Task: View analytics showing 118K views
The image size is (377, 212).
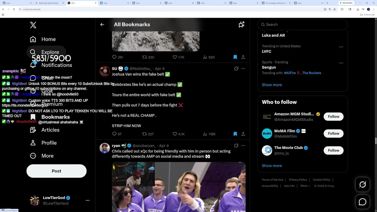Action: coord(209,134)
